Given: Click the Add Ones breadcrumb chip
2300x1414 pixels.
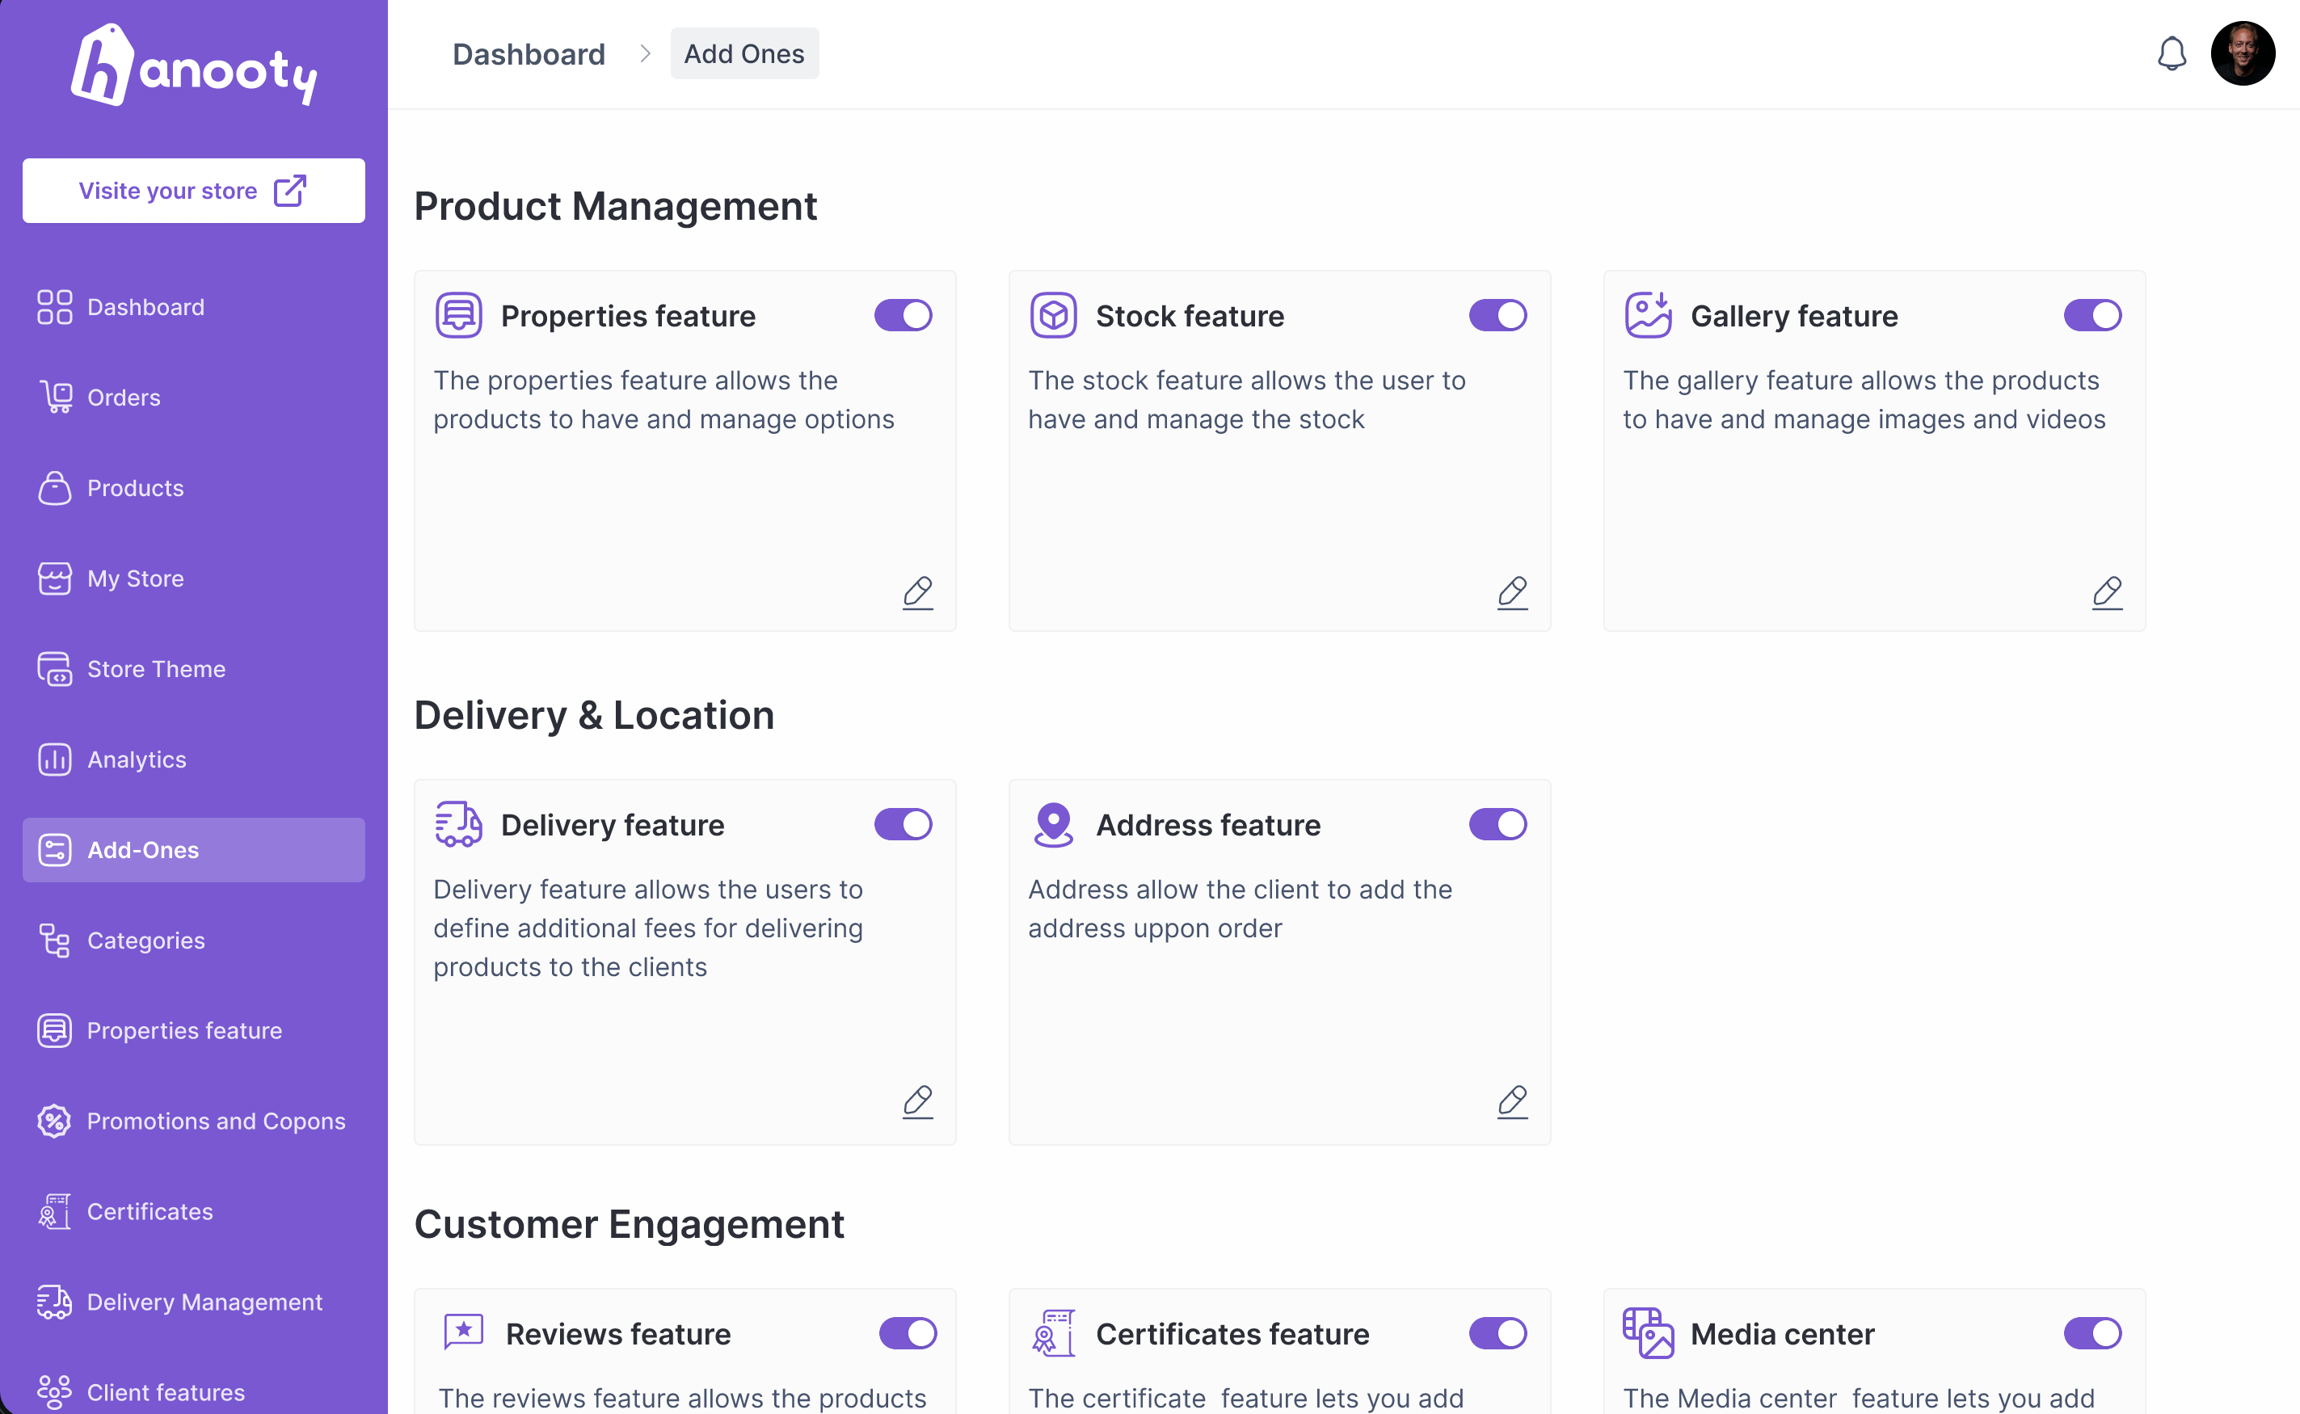Looking at the screenshot, I should coord(744,53).
